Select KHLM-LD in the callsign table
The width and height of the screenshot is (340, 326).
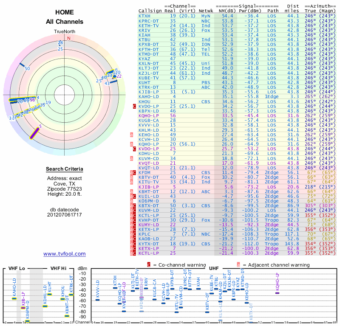point(148,130)
